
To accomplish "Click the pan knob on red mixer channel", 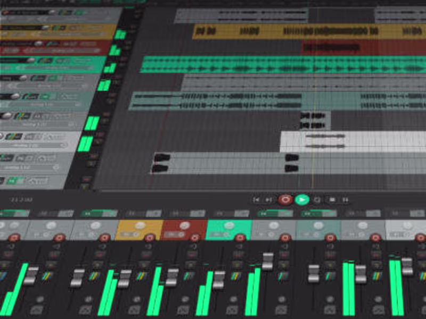I will coord(185,225).
